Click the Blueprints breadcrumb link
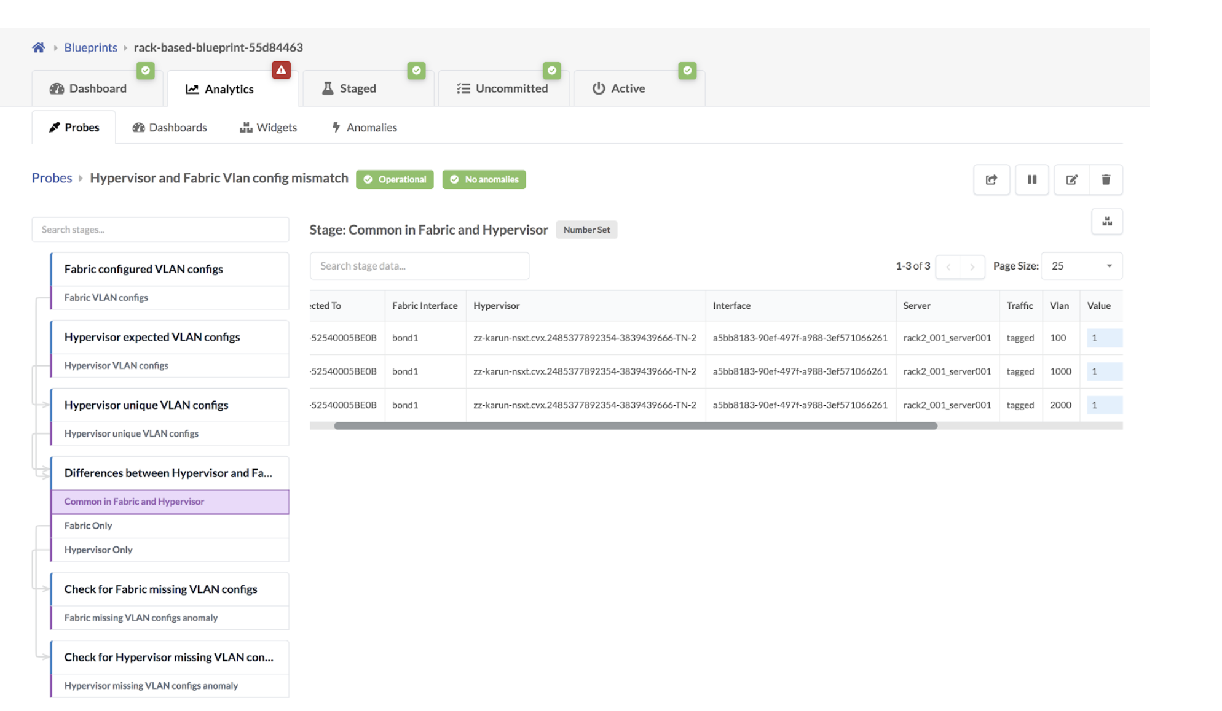 click(90, 47)
